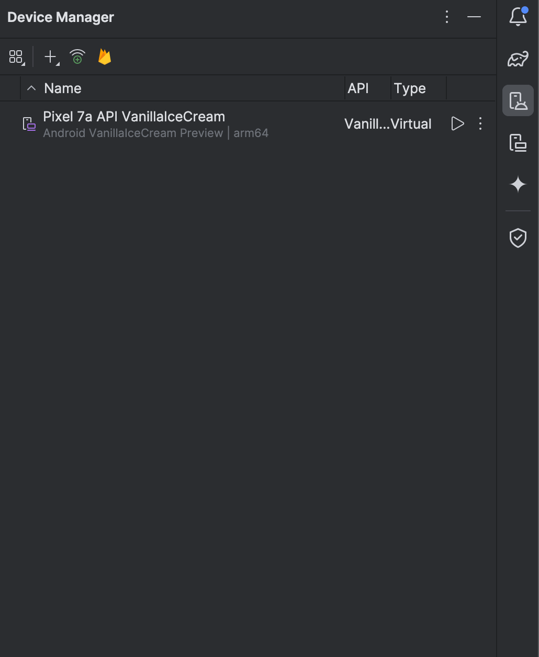
Task: Open Pixel 7a row more actions menu
Action: [480, 124]
